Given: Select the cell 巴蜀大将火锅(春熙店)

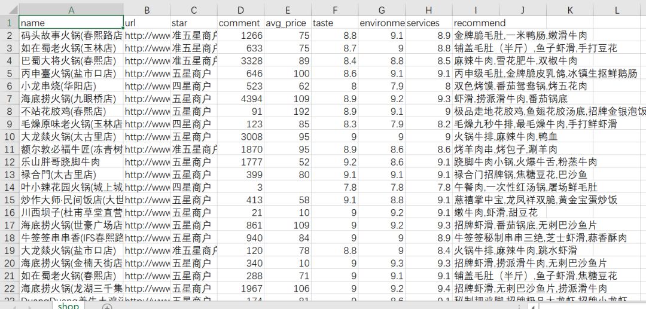Looking at the screenshot, I should click(x=71, y=61).
